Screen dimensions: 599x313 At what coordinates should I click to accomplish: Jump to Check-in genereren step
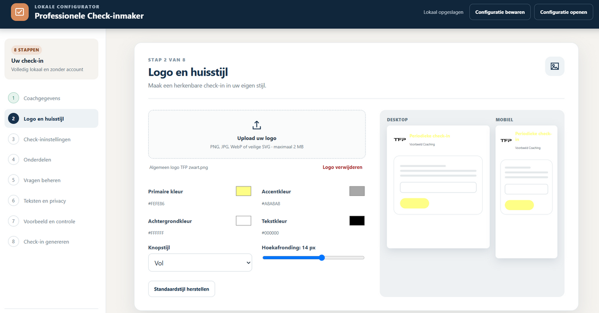coord(51,242)
